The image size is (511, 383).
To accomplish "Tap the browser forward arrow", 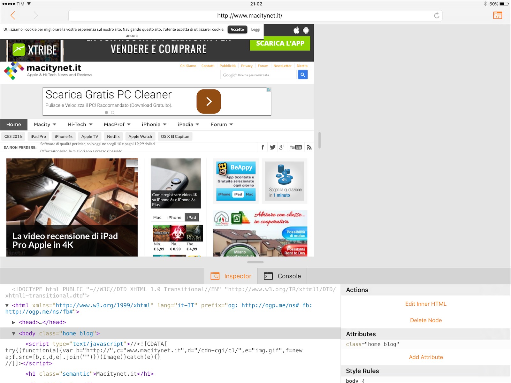I will pyautogui.click(x=35, y=15).
